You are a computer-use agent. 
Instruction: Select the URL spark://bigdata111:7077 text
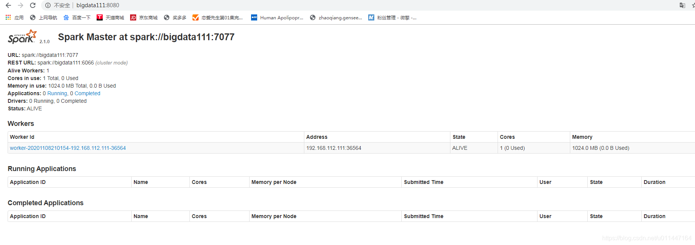click(50, 55)
